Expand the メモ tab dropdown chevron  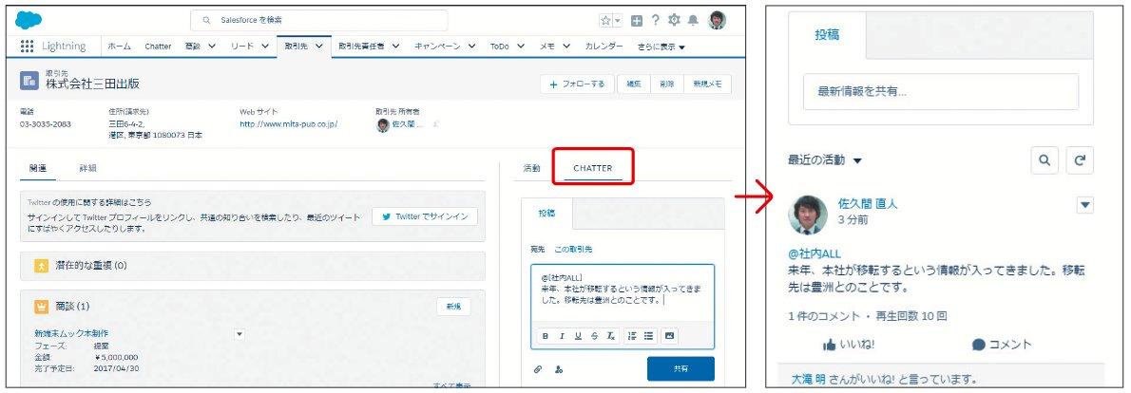tap(566, 47)
